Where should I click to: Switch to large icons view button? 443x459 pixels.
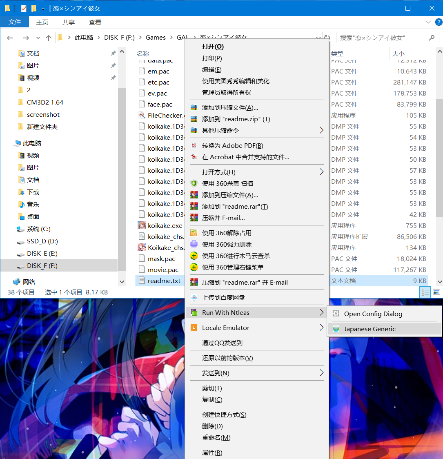point(436,292)
